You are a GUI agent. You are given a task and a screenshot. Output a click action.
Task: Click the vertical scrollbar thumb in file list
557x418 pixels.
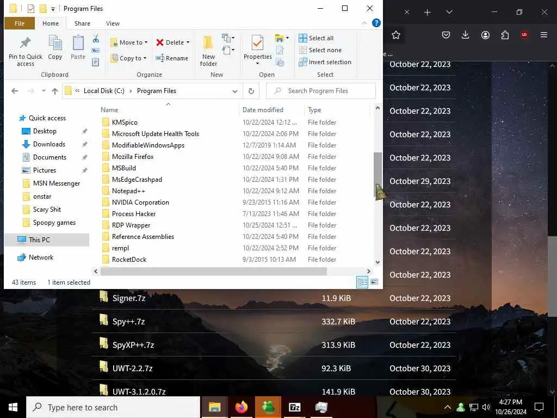[x=377, y=176]
